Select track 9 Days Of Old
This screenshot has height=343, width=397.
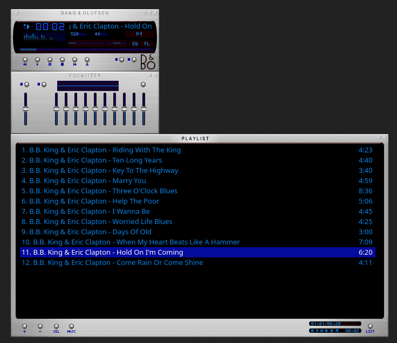(197, 232)
